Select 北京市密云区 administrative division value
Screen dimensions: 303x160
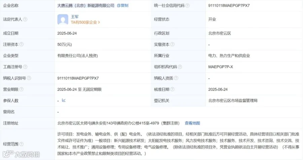point(220,33)
